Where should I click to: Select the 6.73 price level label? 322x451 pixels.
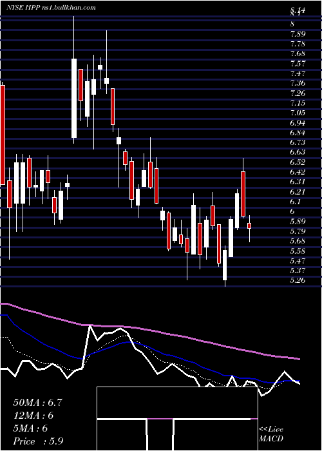click(298, 142)
